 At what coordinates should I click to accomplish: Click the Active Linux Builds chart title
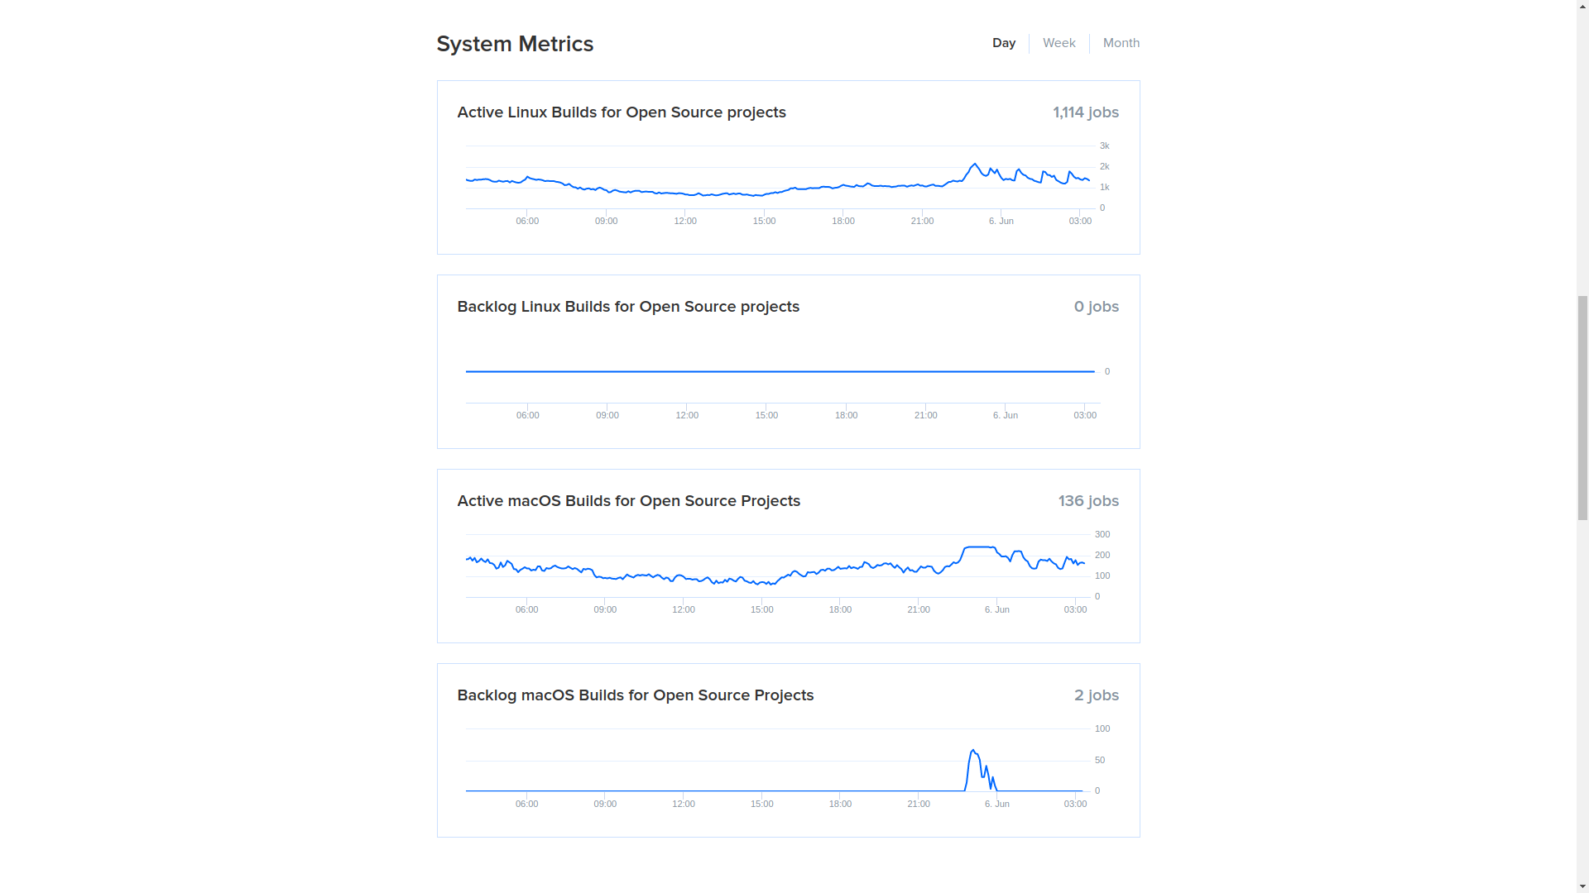[621, 112]
